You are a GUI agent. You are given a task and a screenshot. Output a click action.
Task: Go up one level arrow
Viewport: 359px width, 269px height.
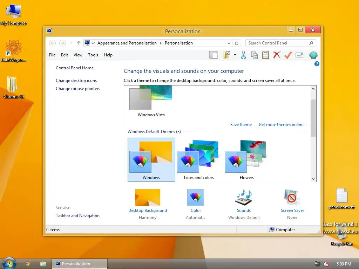79,43
